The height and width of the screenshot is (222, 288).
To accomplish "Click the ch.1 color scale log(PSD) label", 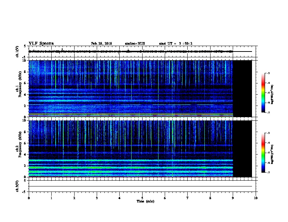I will tap(272, 94).
